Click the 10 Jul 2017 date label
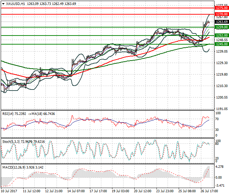Screen dimensions: 229x195 [x=9, y=191]
